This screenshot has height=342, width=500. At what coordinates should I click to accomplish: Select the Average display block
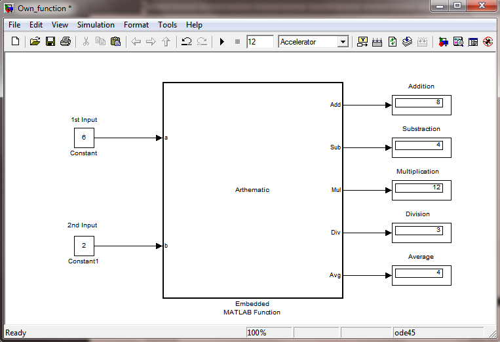421,275
